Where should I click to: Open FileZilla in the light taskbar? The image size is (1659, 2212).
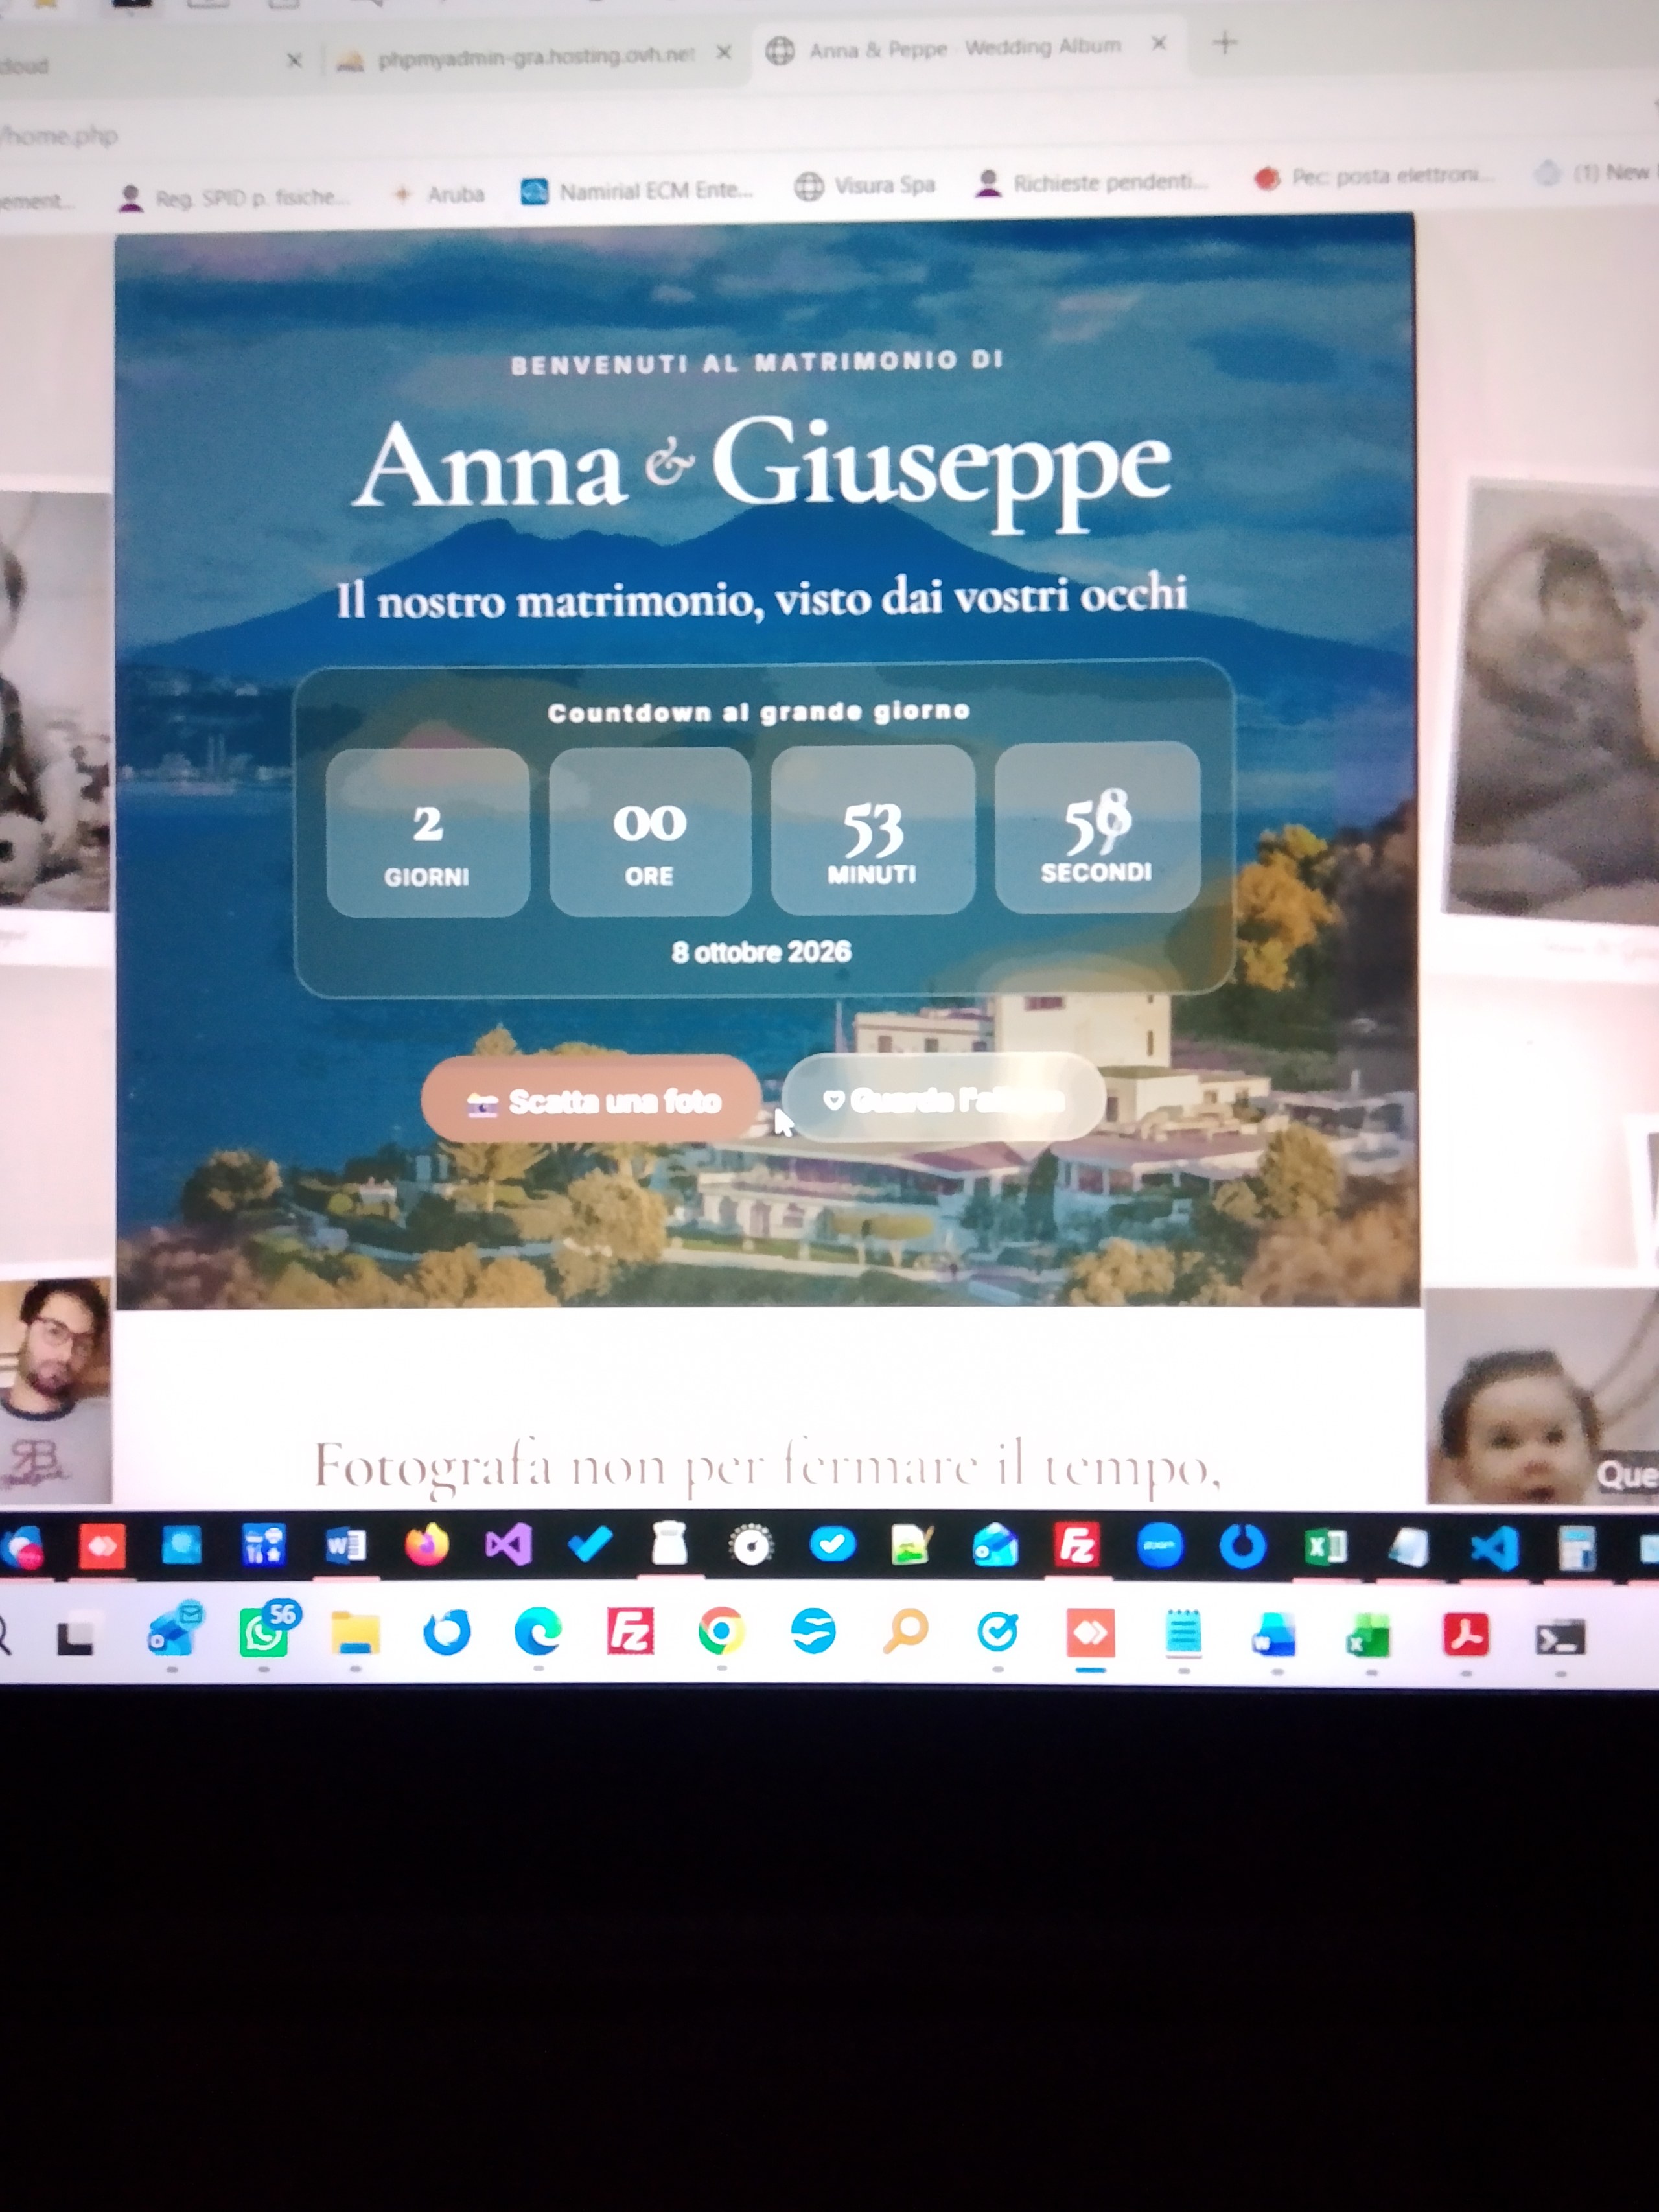[x=630, y=1632]
